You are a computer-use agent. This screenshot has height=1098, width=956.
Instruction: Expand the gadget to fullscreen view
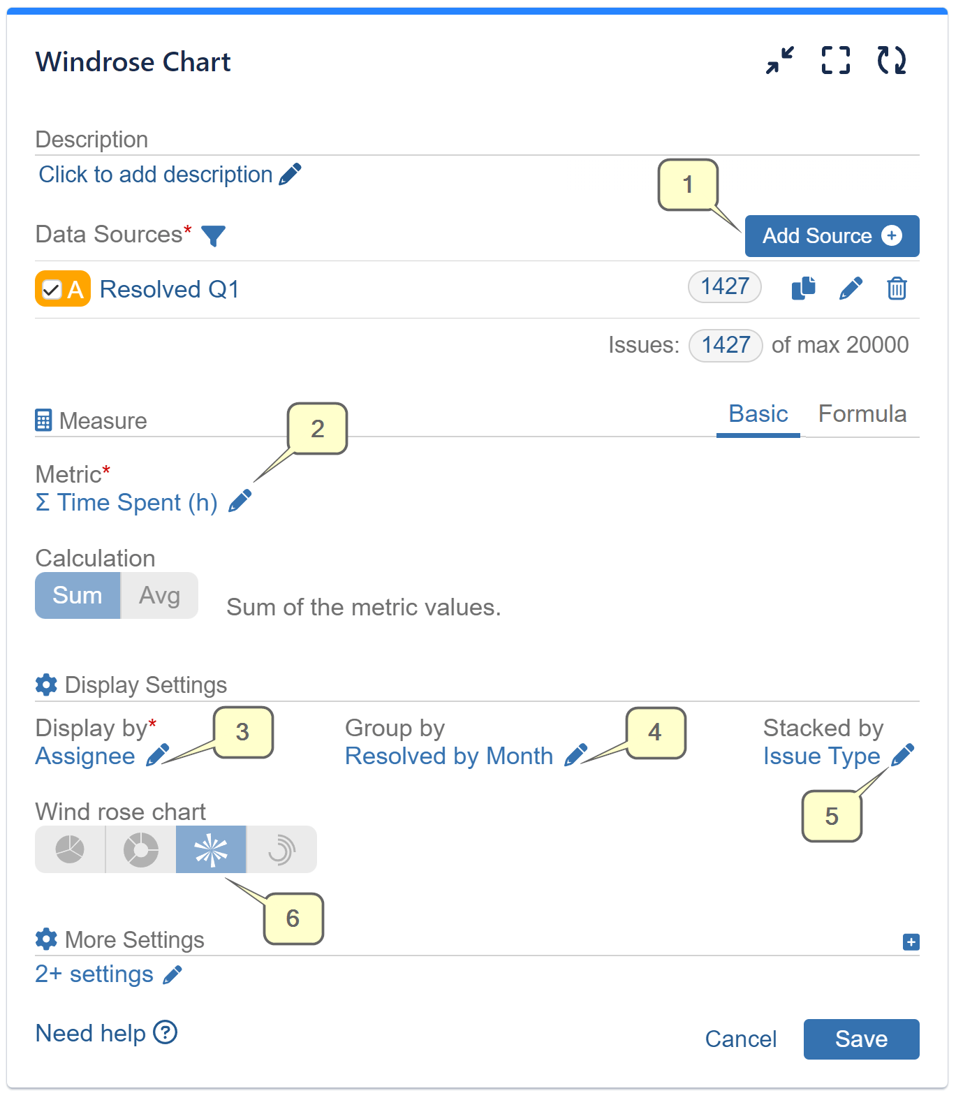835,61
